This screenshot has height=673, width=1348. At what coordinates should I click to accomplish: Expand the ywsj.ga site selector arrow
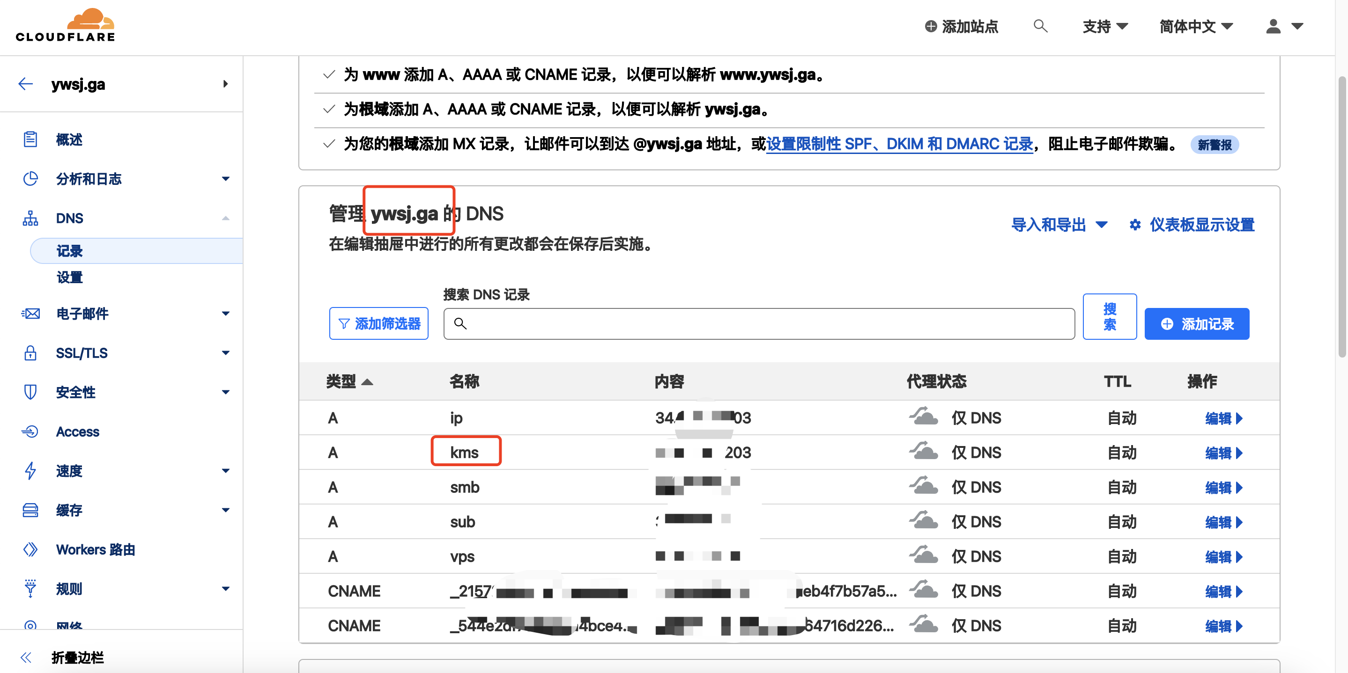(226, 84)
